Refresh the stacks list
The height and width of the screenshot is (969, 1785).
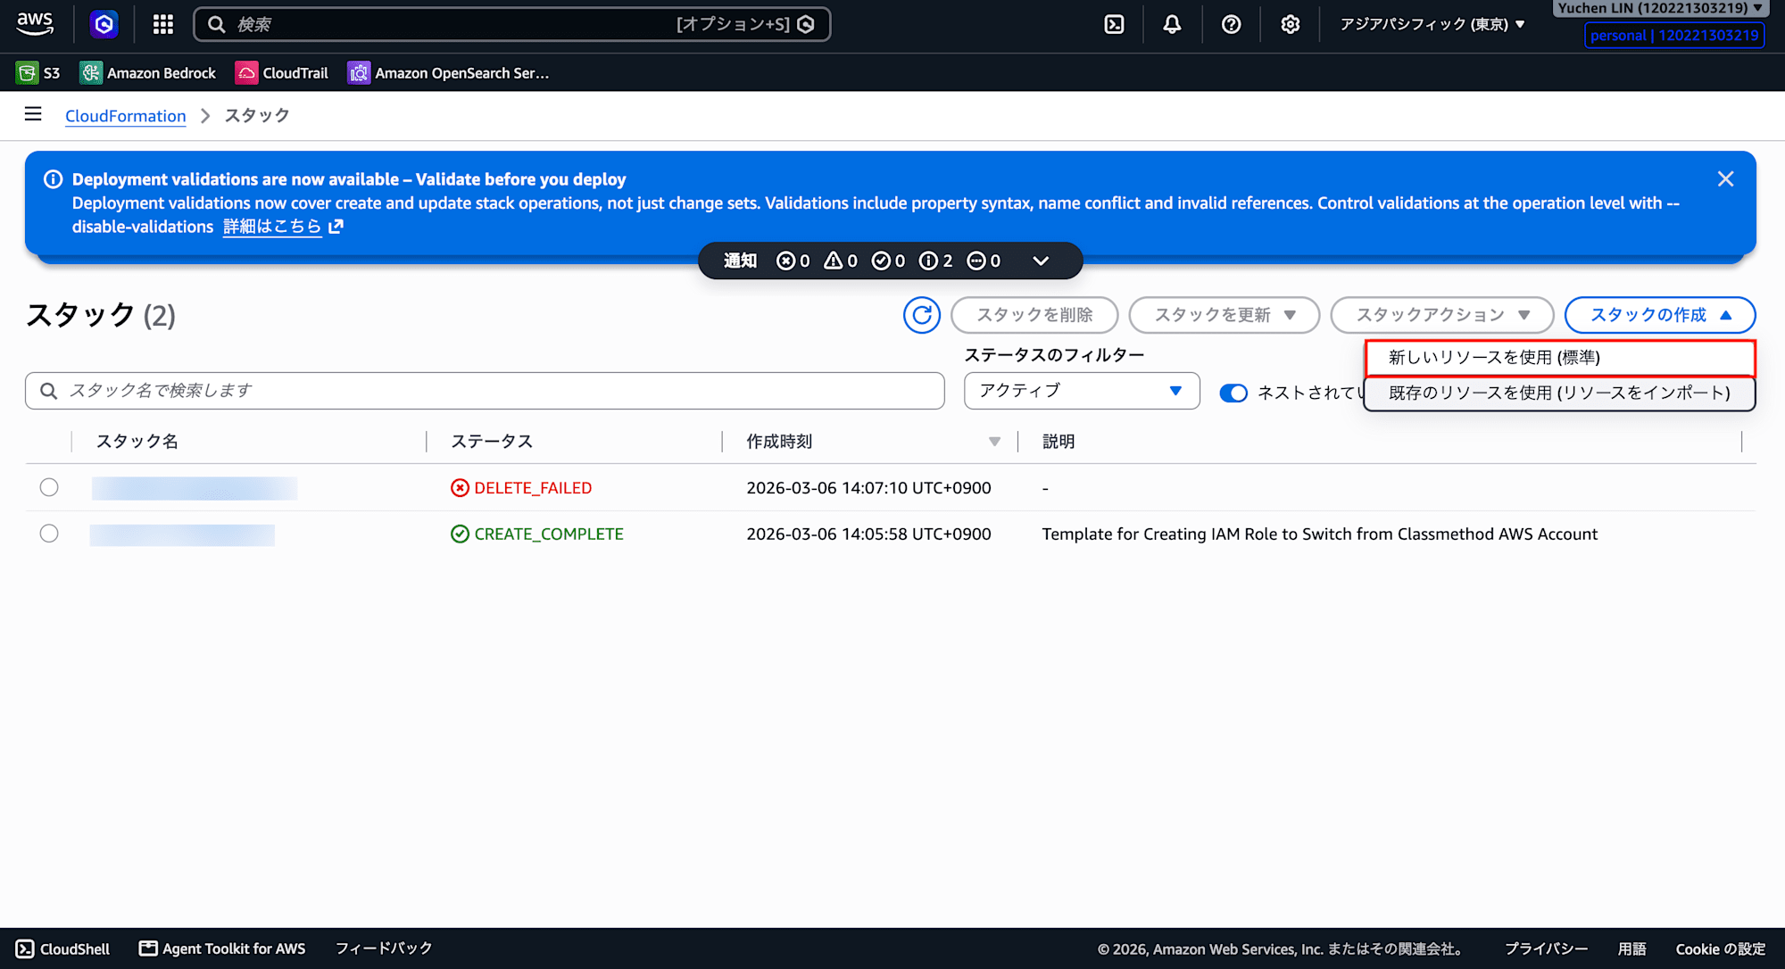click(x=922, y=315)
